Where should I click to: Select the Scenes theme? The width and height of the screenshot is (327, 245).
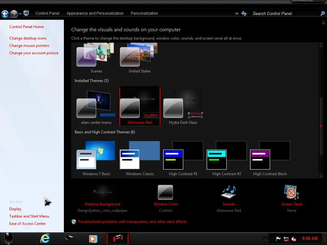click(x=96, y=58)
